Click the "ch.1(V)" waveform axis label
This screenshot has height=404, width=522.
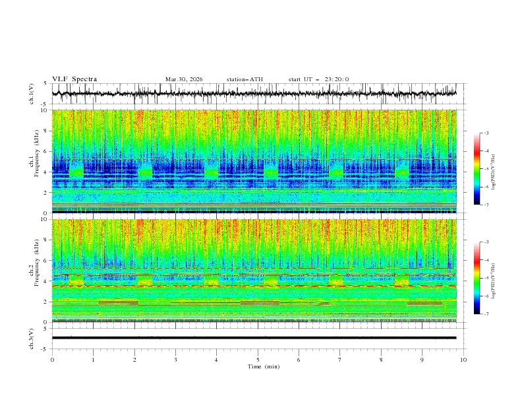click(x=32, y=94)
